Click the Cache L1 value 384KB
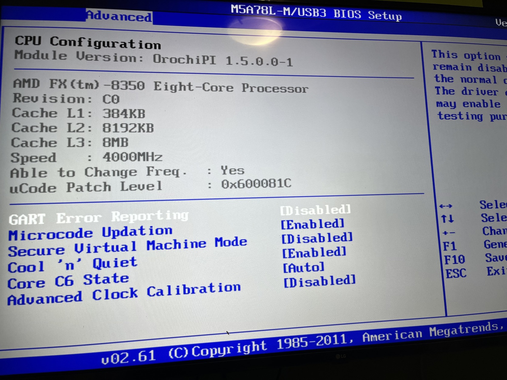507x380 pixels. [x=124, y=114]
